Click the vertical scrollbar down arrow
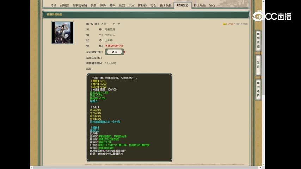The height and width of the screenshot is (169, 301). [263, 164]
